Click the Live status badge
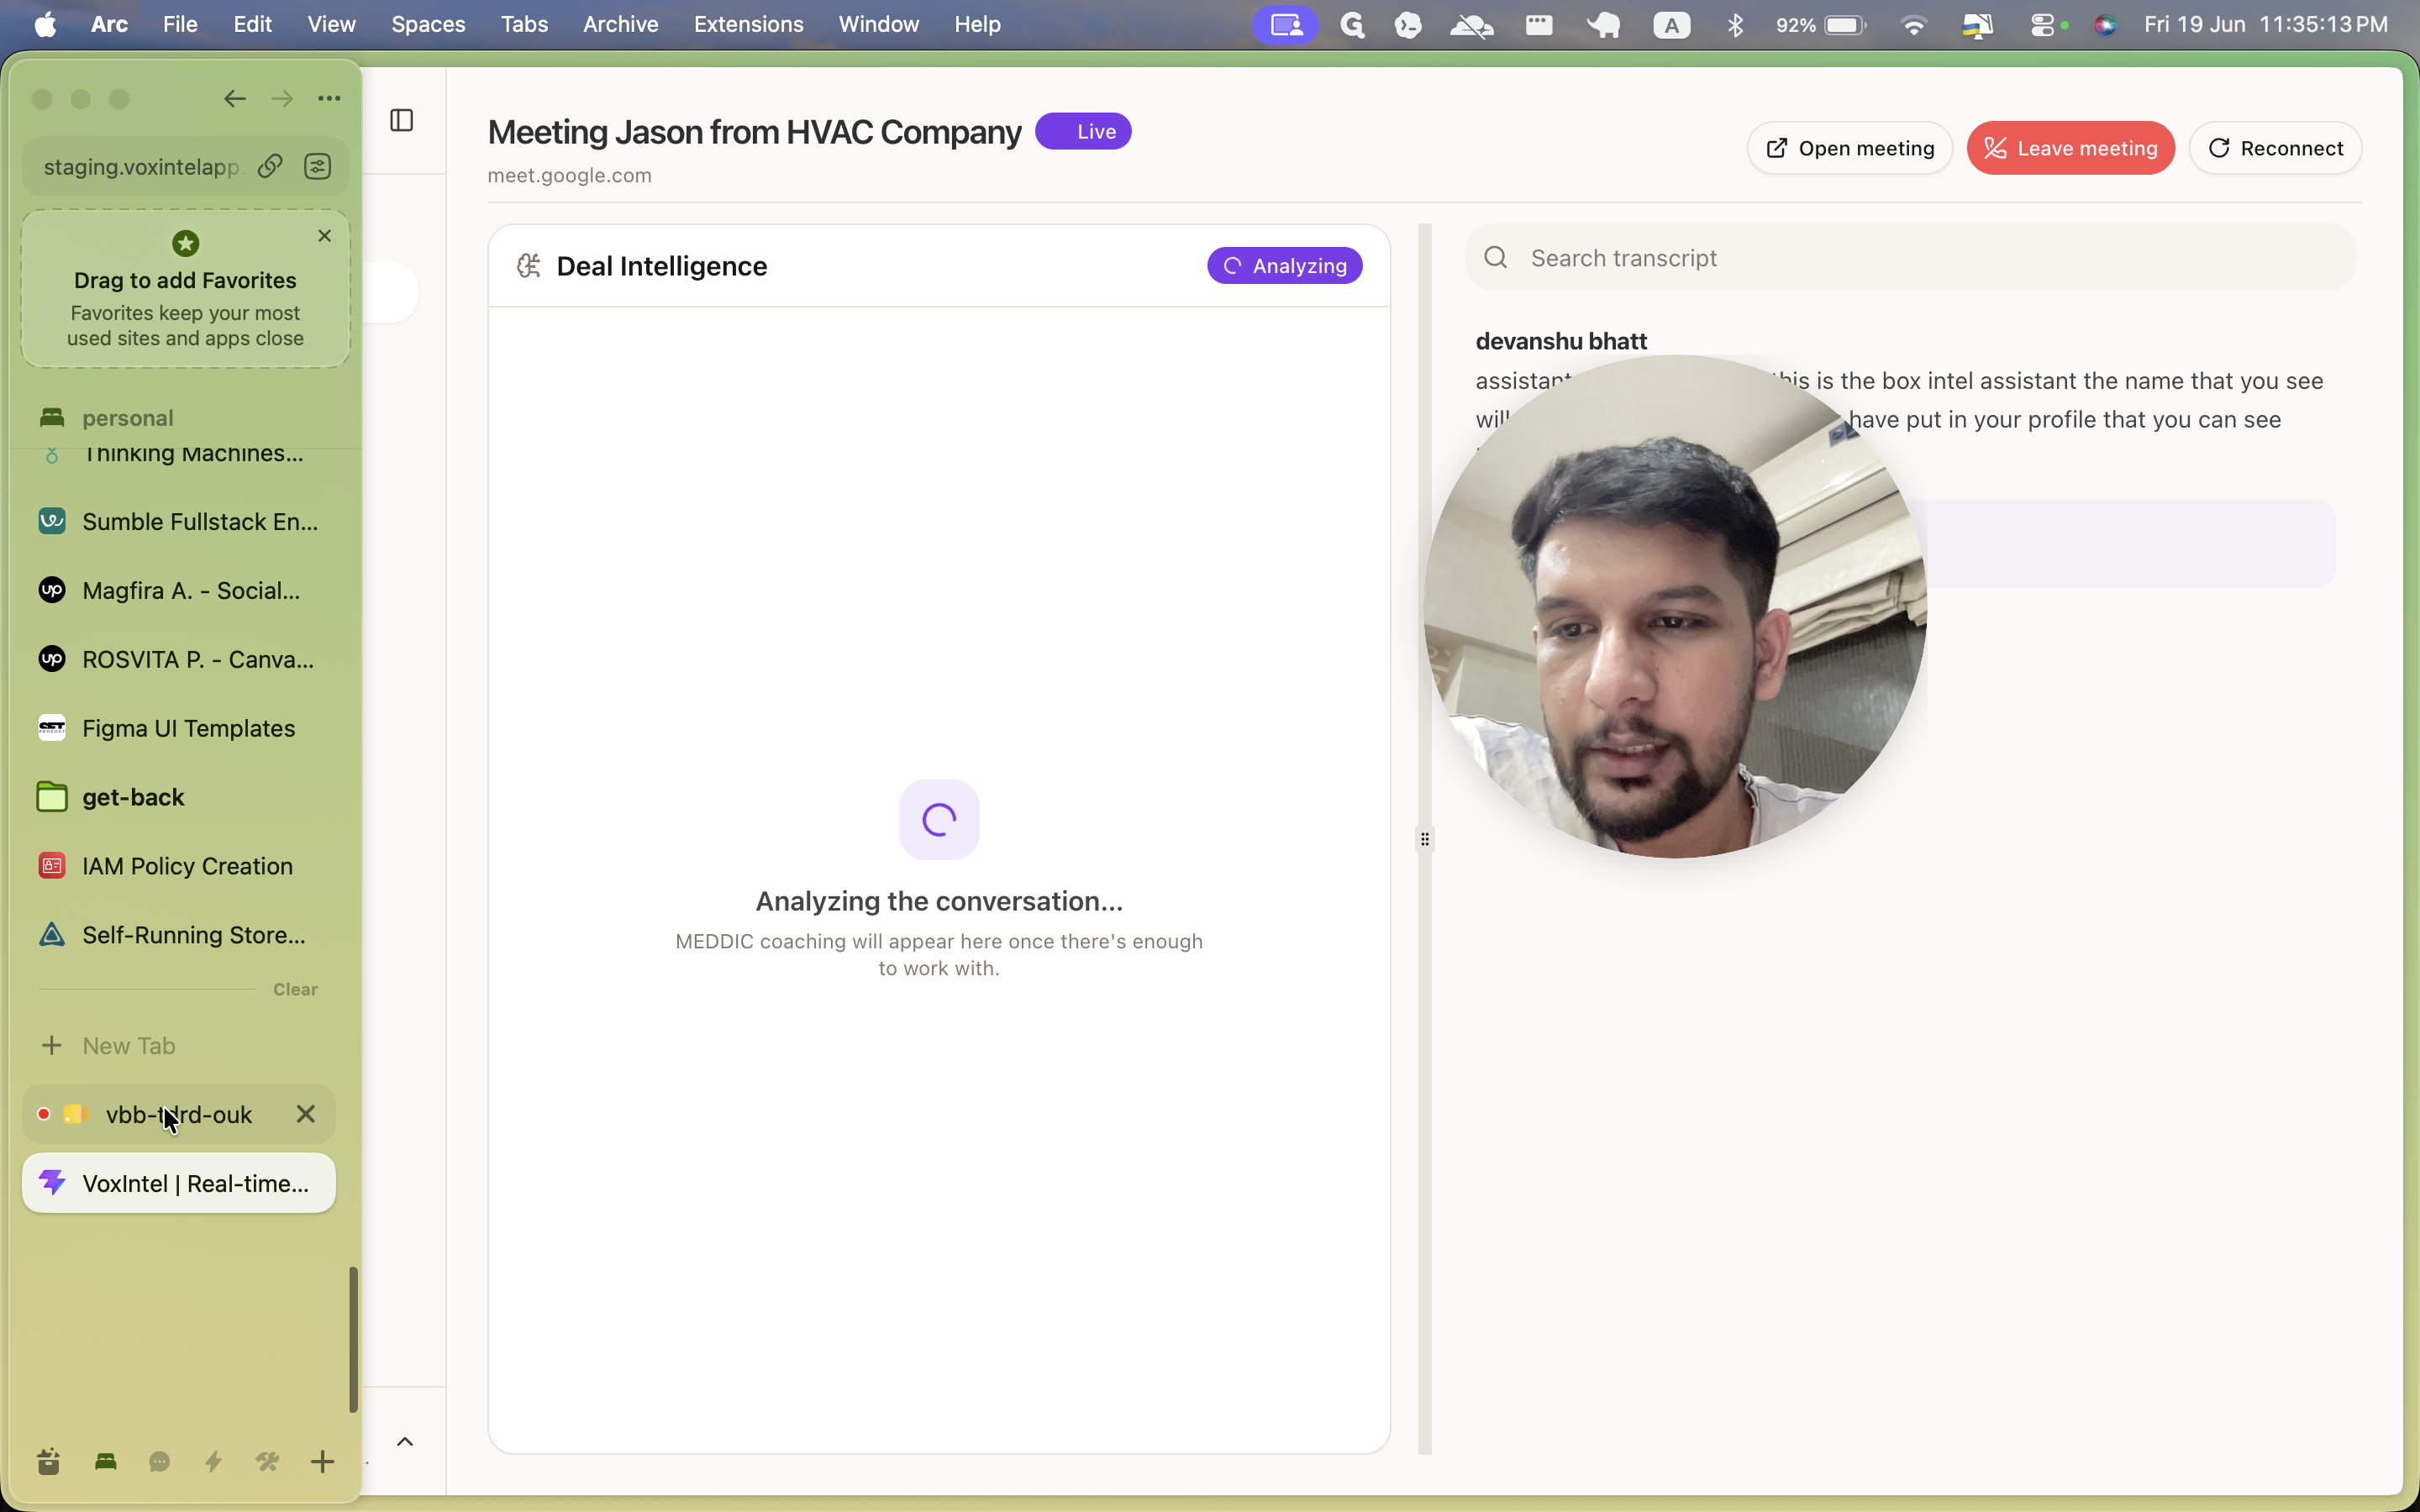The width and height of the screenshot is (2420, 1512). click(1083, 131)
